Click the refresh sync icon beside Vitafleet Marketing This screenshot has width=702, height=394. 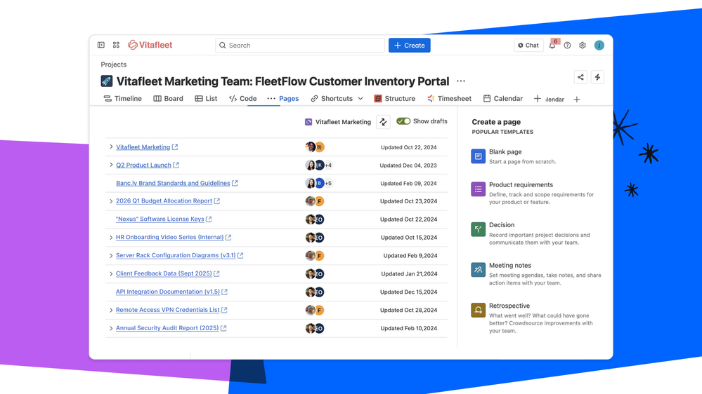click(383, 122)
